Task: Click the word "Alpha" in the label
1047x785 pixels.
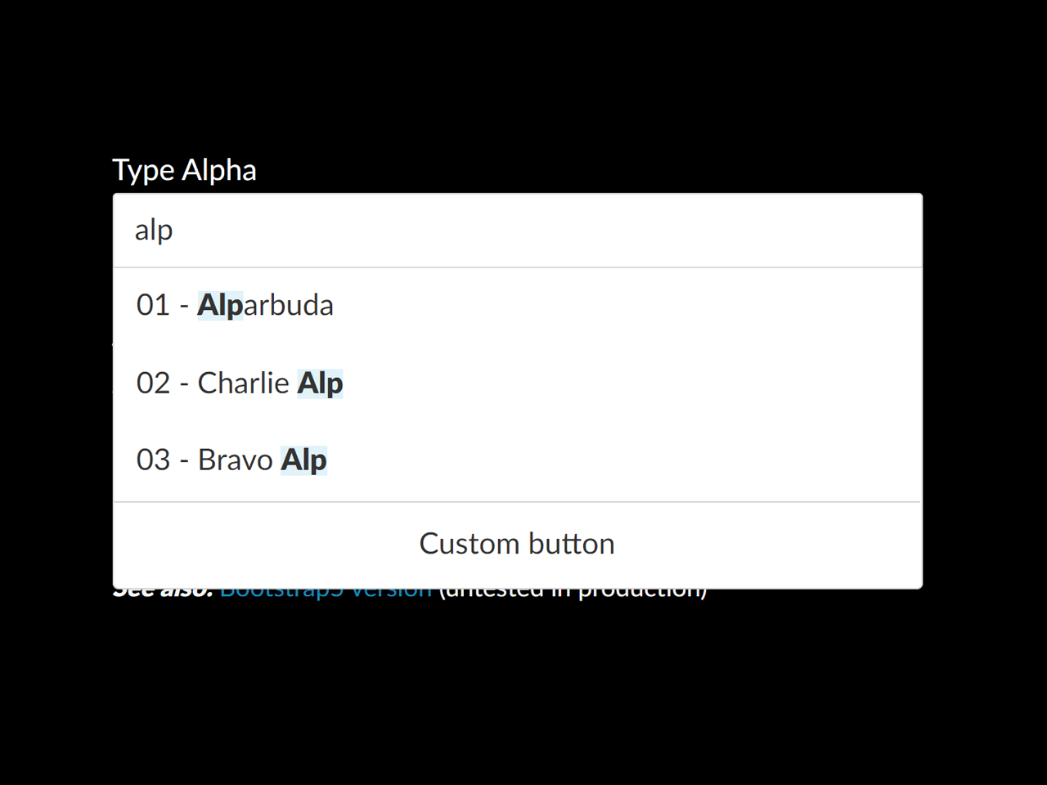Action: (218, 170)
